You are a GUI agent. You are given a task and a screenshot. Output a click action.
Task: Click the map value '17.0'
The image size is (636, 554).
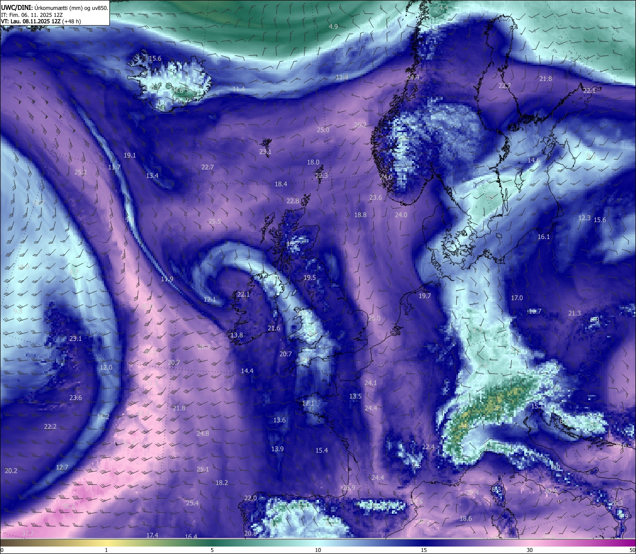pyautogui.click(x=517, y=298)
